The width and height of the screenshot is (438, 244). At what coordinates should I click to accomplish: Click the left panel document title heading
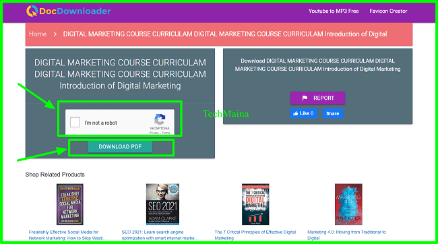tap(120, 74)
